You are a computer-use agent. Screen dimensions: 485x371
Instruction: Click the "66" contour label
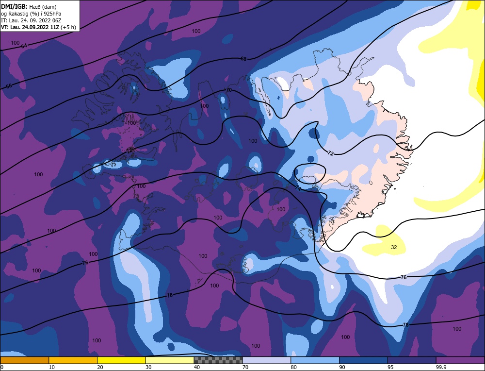[x=9, y=86]
